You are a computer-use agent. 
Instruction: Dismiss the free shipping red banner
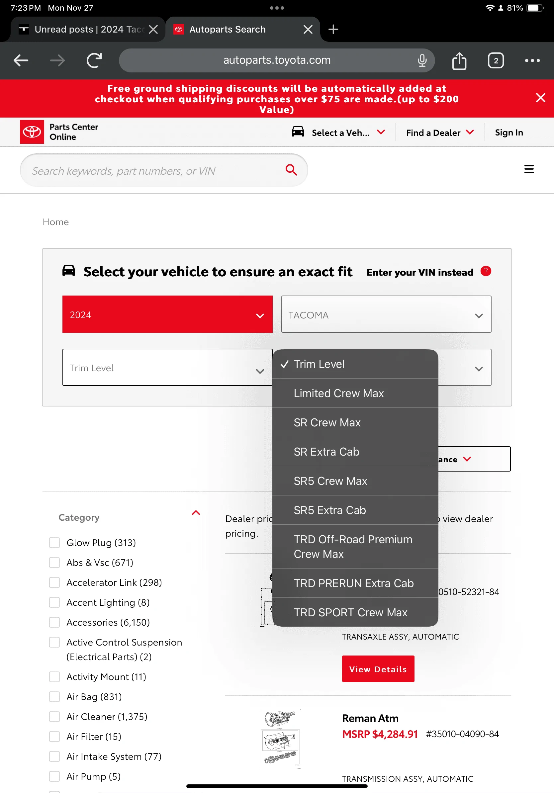coord(540,98)
